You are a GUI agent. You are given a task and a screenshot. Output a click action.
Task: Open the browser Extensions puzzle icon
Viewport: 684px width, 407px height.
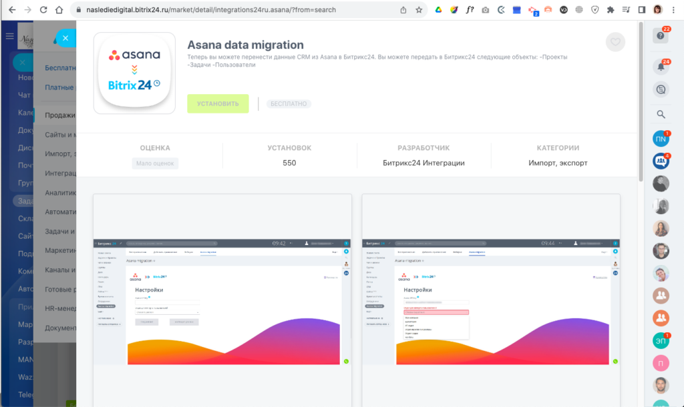(610, 10)
